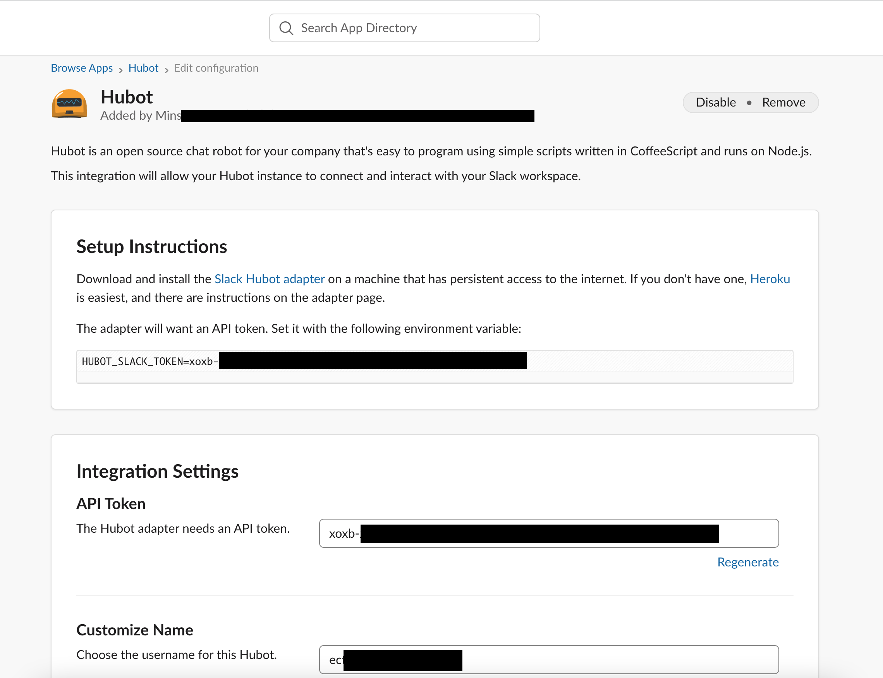This screenshot has width=883, height=678.
Task: Remove the Hubot integration
Action: tap(783, 102)
